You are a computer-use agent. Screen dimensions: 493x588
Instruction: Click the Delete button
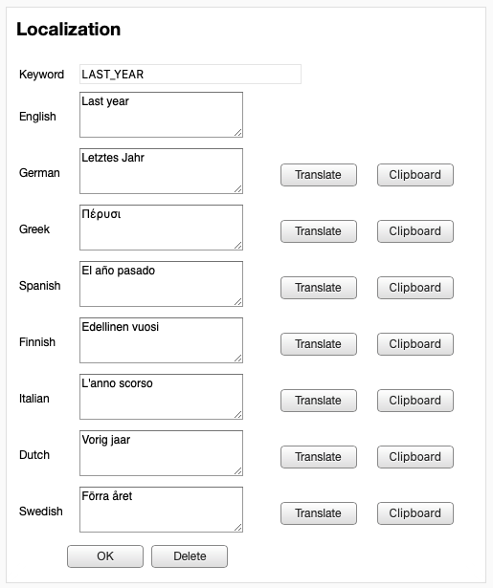190,556
